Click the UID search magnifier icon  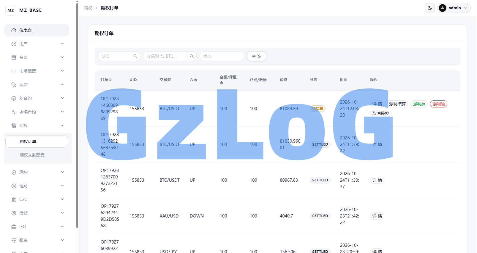point(135,56)
